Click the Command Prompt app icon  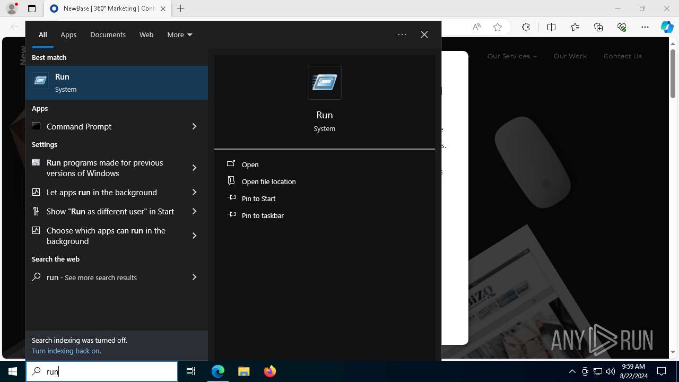pyautogui.click(x=36, y=126)
